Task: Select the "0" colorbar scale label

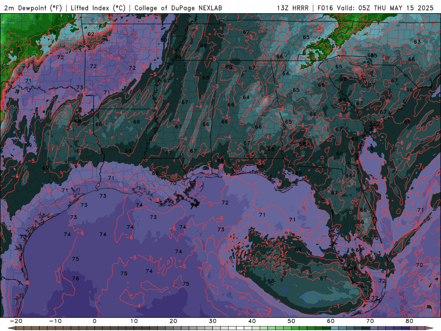Action: 94,321
